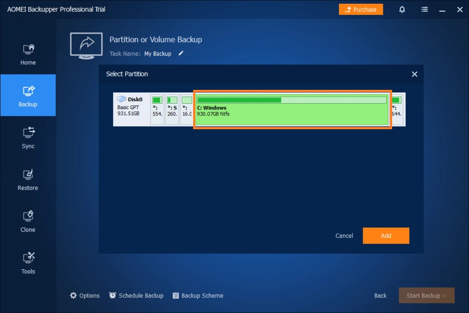Select the last 644 MB partition block
Image resolution: width=469 pixels, height=313 pixels.
coord(397,109)
